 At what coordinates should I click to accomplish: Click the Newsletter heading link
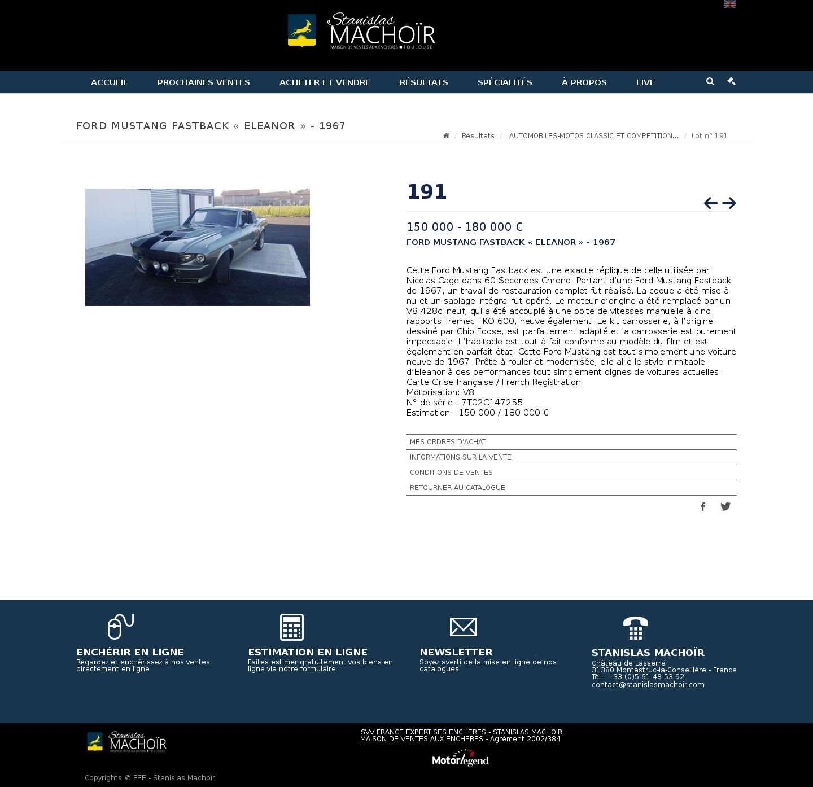(x=456, y=652)
